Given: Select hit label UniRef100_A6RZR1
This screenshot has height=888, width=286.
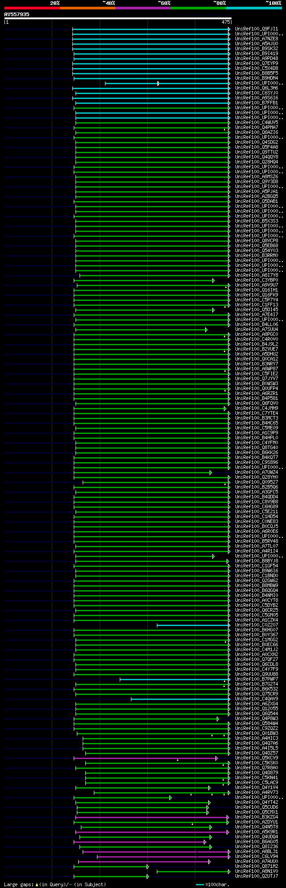Looking at the screenshot, I should pyautogui.click(x=257, y=394).
